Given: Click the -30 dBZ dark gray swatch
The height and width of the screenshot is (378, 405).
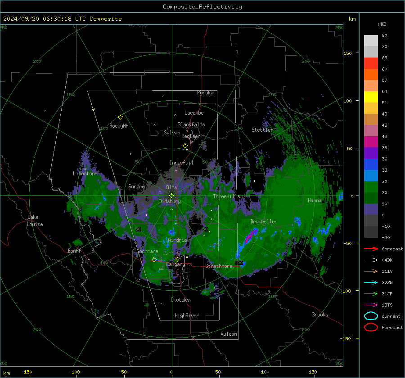Looking at the screenshot, I should click(371, 232).
